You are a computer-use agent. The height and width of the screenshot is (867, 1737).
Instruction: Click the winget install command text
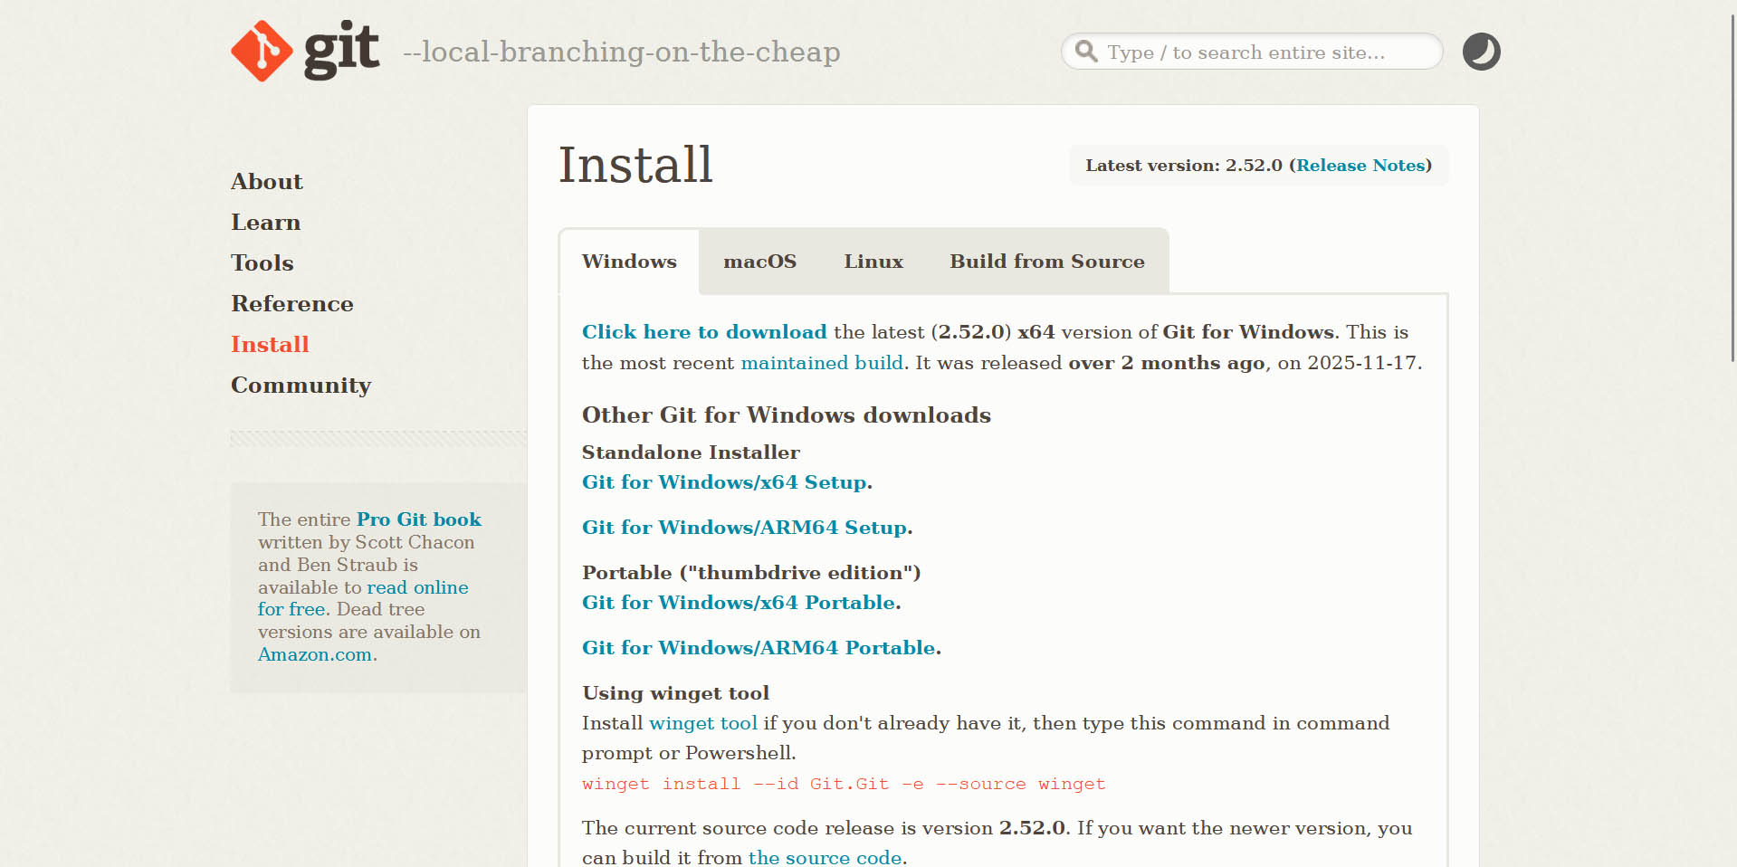[x=844, y=784]
